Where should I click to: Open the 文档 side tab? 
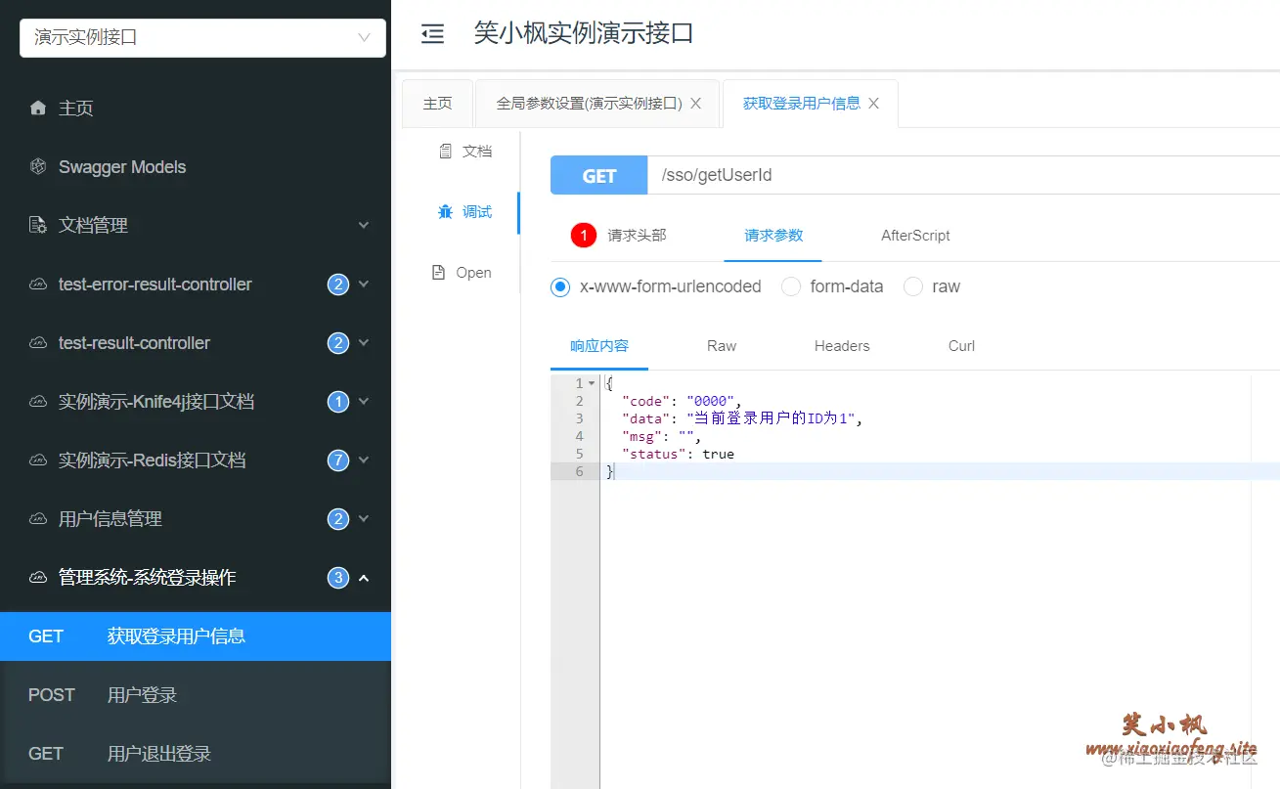click(x=465, y=152)
